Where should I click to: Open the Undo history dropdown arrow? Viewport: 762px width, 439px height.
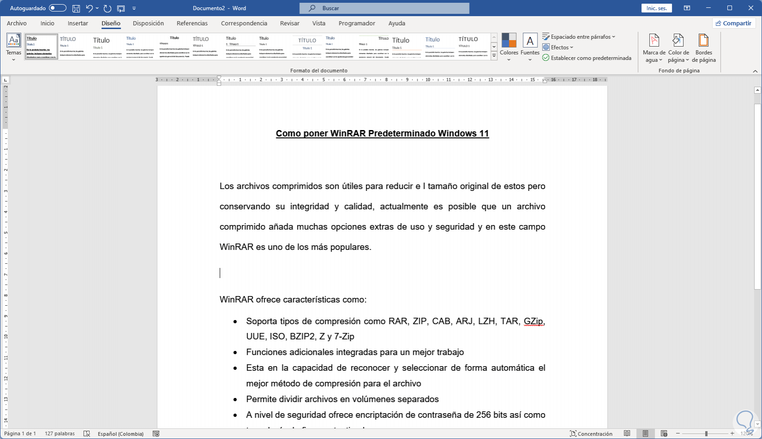97,8
